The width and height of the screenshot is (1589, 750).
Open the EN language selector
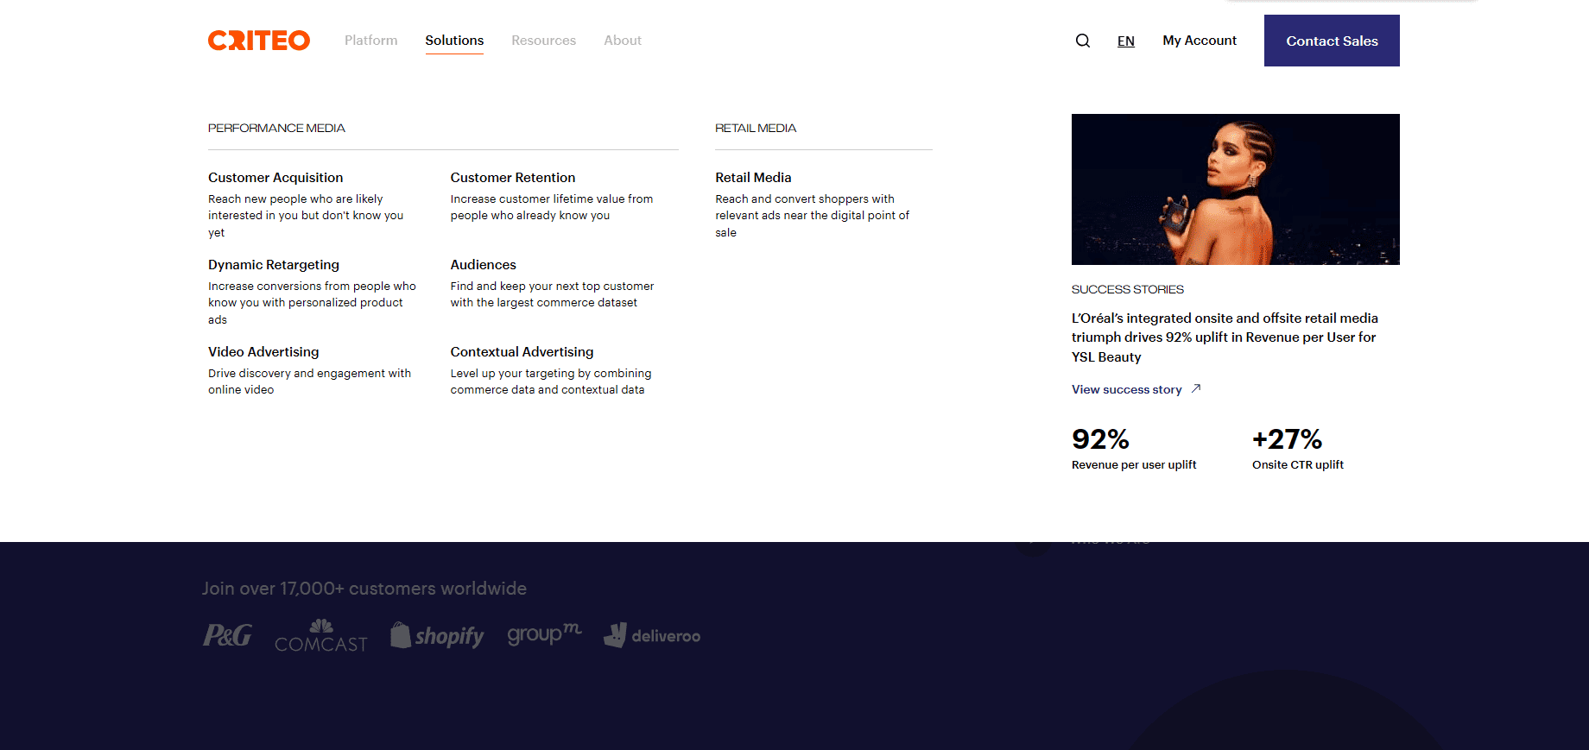tap(1125, 41)
